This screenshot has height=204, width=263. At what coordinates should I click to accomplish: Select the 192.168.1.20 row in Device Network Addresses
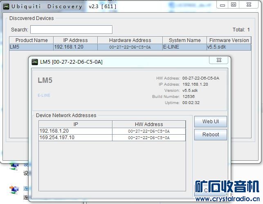112,131
